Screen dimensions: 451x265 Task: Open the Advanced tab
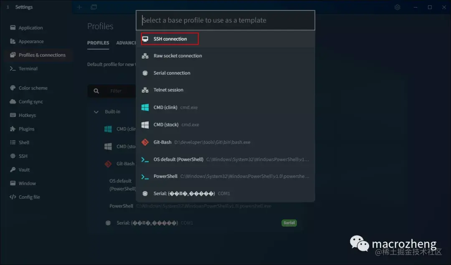click(126, 43)
